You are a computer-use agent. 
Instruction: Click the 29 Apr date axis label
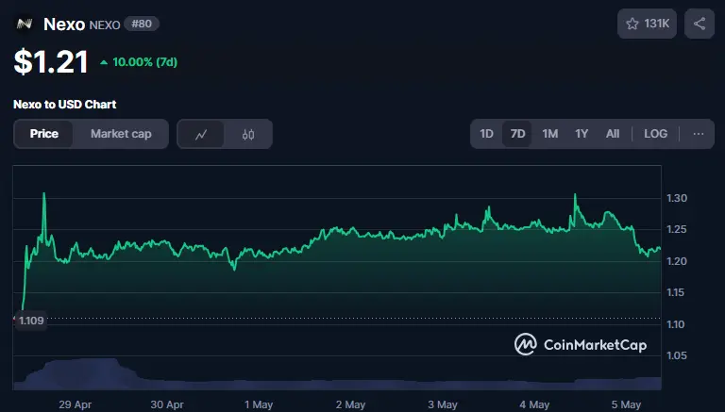click(x=75, y=405)
